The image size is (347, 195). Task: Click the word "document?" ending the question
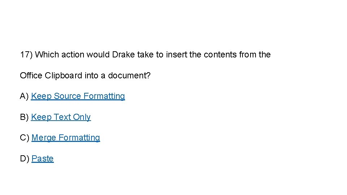(129, 75)
